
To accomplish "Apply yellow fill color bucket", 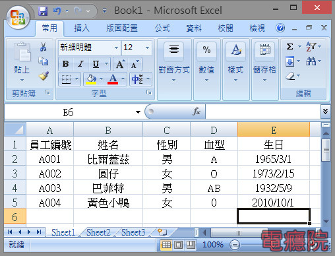I will click(x=91, y=79).
